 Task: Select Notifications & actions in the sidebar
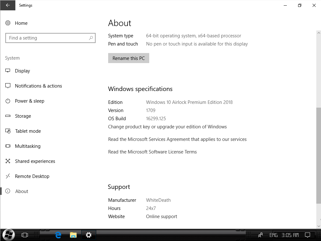pos(39,86)
